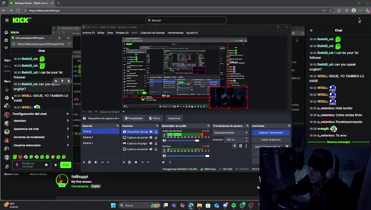Open WhatsApp from the taskbar
371x210 pixels.
(x=242, y=205)
